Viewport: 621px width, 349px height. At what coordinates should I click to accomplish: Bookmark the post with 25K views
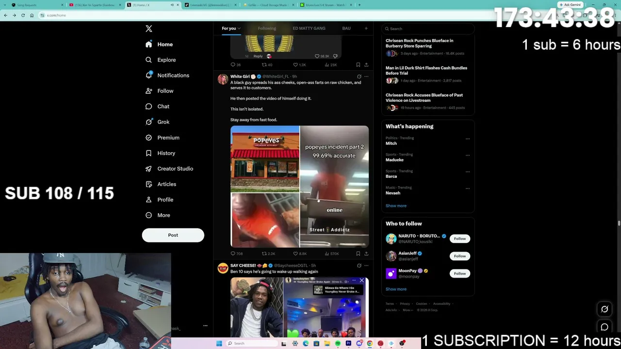tap(358, 64)
